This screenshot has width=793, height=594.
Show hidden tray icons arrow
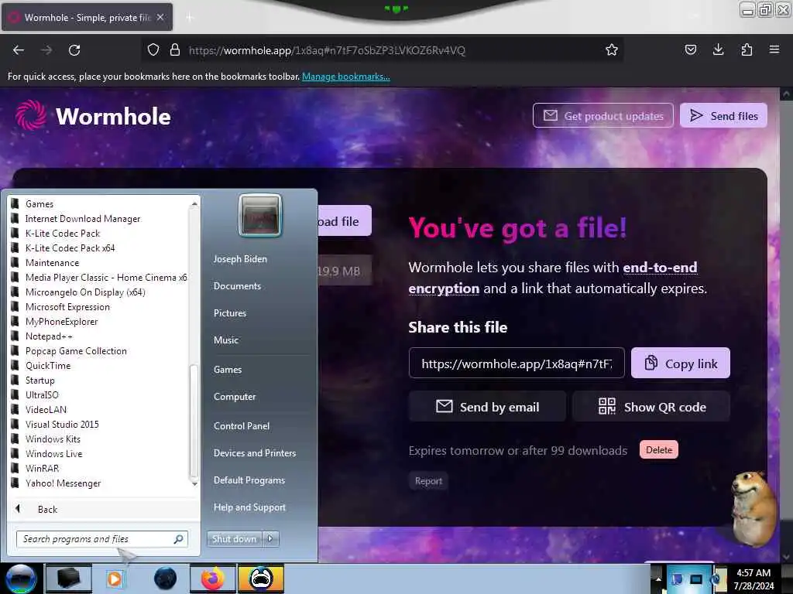[658, 579]
